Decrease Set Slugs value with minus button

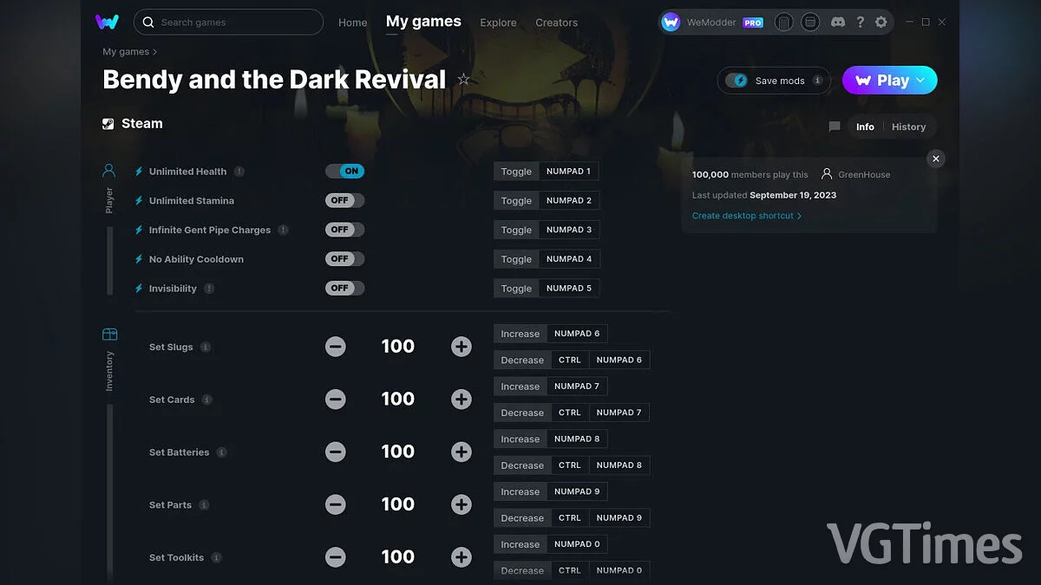click(336, 346)
